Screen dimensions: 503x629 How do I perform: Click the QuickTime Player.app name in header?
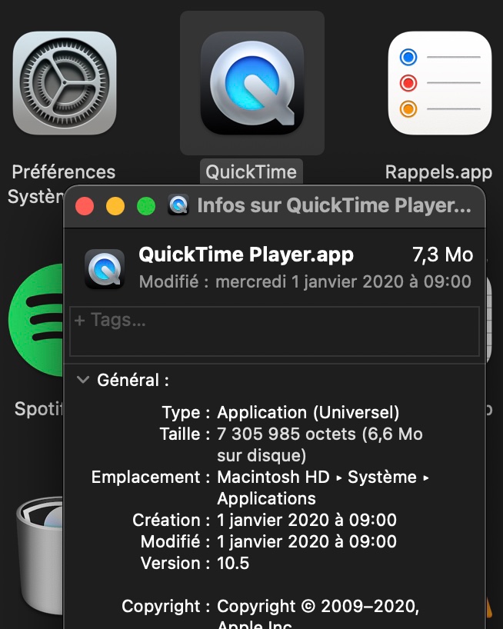(x=246, y=255)
